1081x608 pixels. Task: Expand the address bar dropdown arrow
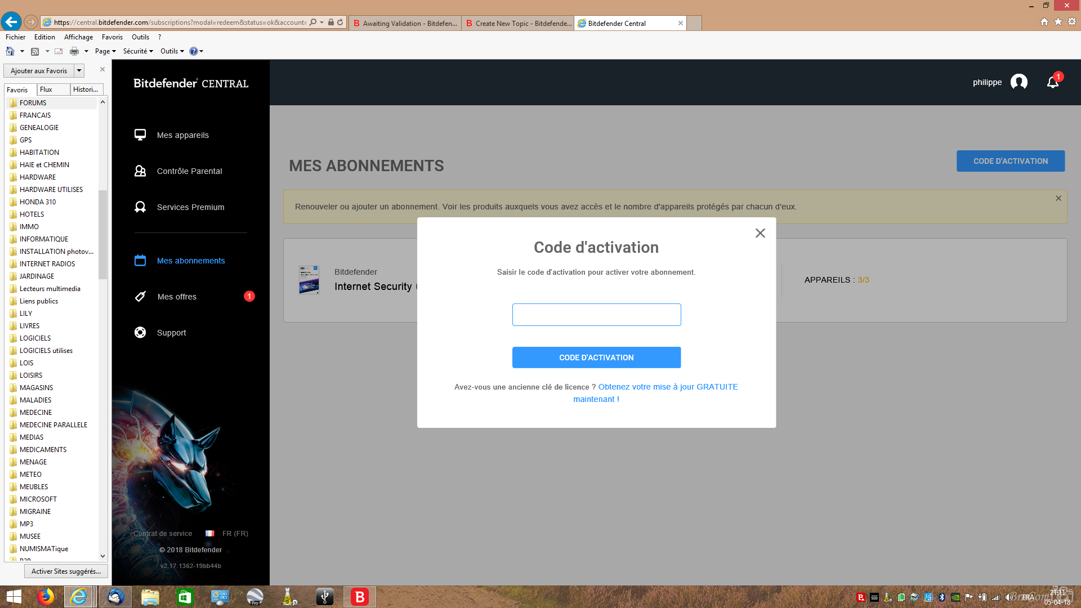[x=321, y=23]
